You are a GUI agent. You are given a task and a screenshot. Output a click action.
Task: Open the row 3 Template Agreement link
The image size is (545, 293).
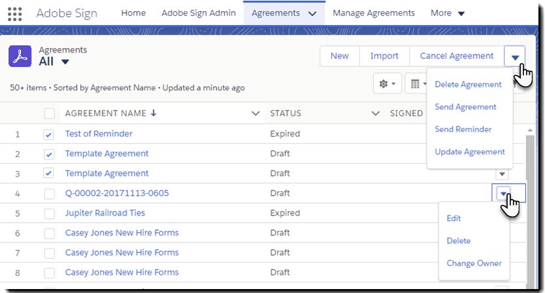point(107,173)
